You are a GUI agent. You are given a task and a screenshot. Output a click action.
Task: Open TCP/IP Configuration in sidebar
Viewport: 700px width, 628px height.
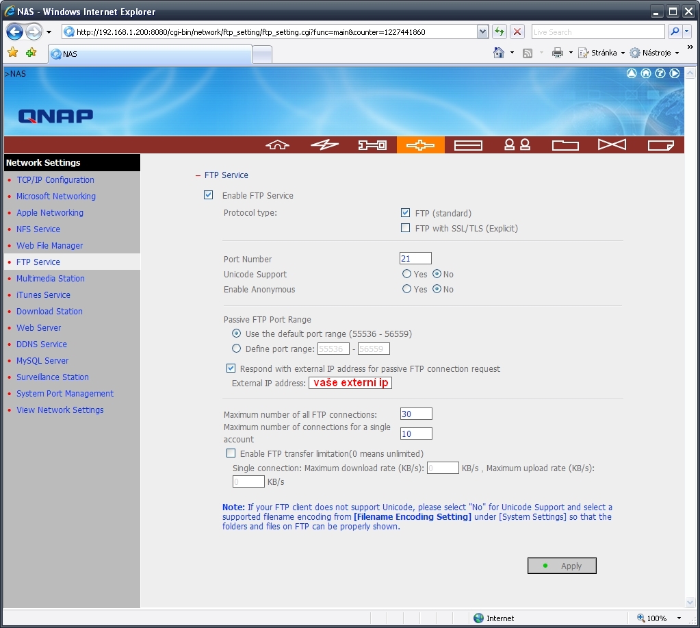tap(55, 179)
